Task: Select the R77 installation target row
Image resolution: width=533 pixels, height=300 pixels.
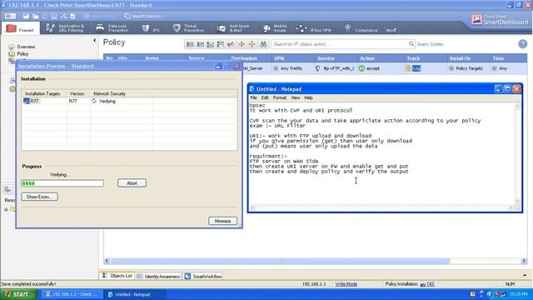Action: [129, 101]
